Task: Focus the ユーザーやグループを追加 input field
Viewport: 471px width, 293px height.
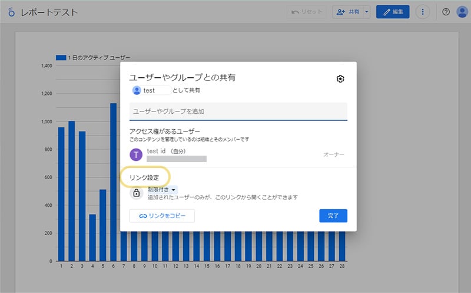Action: [x=238, y=111]
